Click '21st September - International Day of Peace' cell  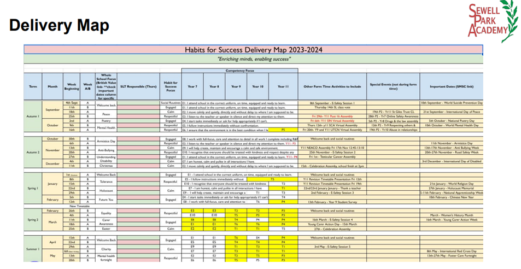[x=452, y=112]
